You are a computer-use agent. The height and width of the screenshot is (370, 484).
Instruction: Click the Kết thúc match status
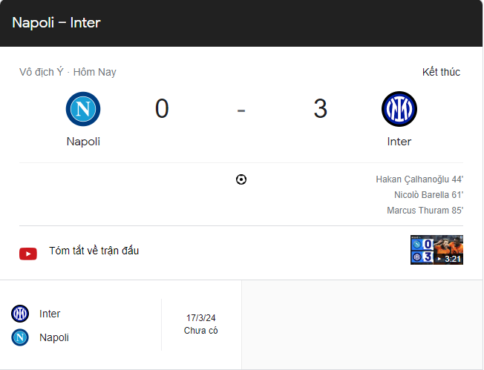tap(441, 72)
